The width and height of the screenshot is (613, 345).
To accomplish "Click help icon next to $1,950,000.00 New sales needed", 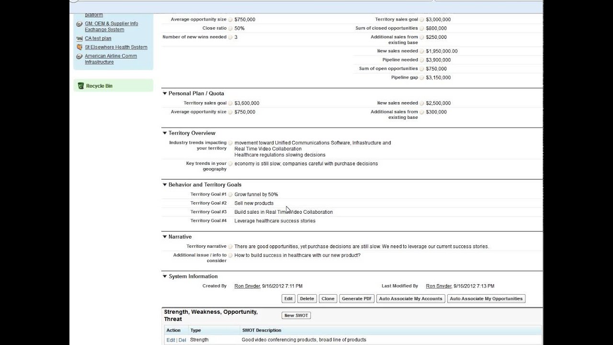I will tap(422, 51).
